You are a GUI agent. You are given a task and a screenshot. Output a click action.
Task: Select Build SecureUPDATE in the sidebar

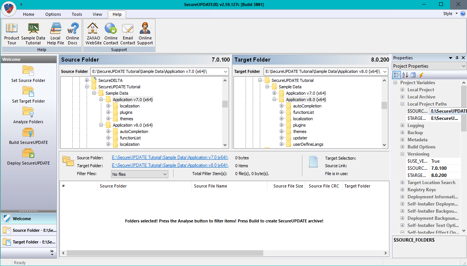[x=28, y=136]
